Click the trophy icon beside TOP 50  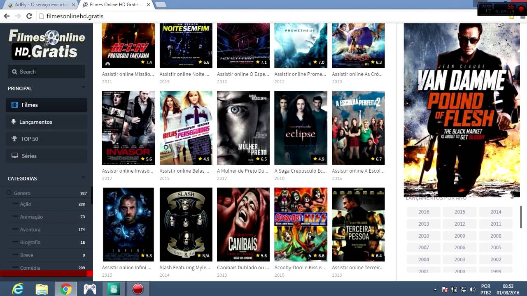pos(14,139)
